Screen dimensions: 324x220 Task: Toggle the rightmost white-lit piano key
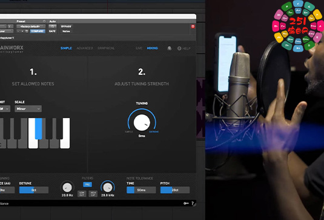(65, 142)
